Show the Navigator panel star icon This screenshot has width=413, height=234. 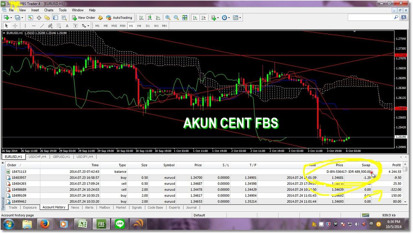pyautogui.click(x=47, y=18)
